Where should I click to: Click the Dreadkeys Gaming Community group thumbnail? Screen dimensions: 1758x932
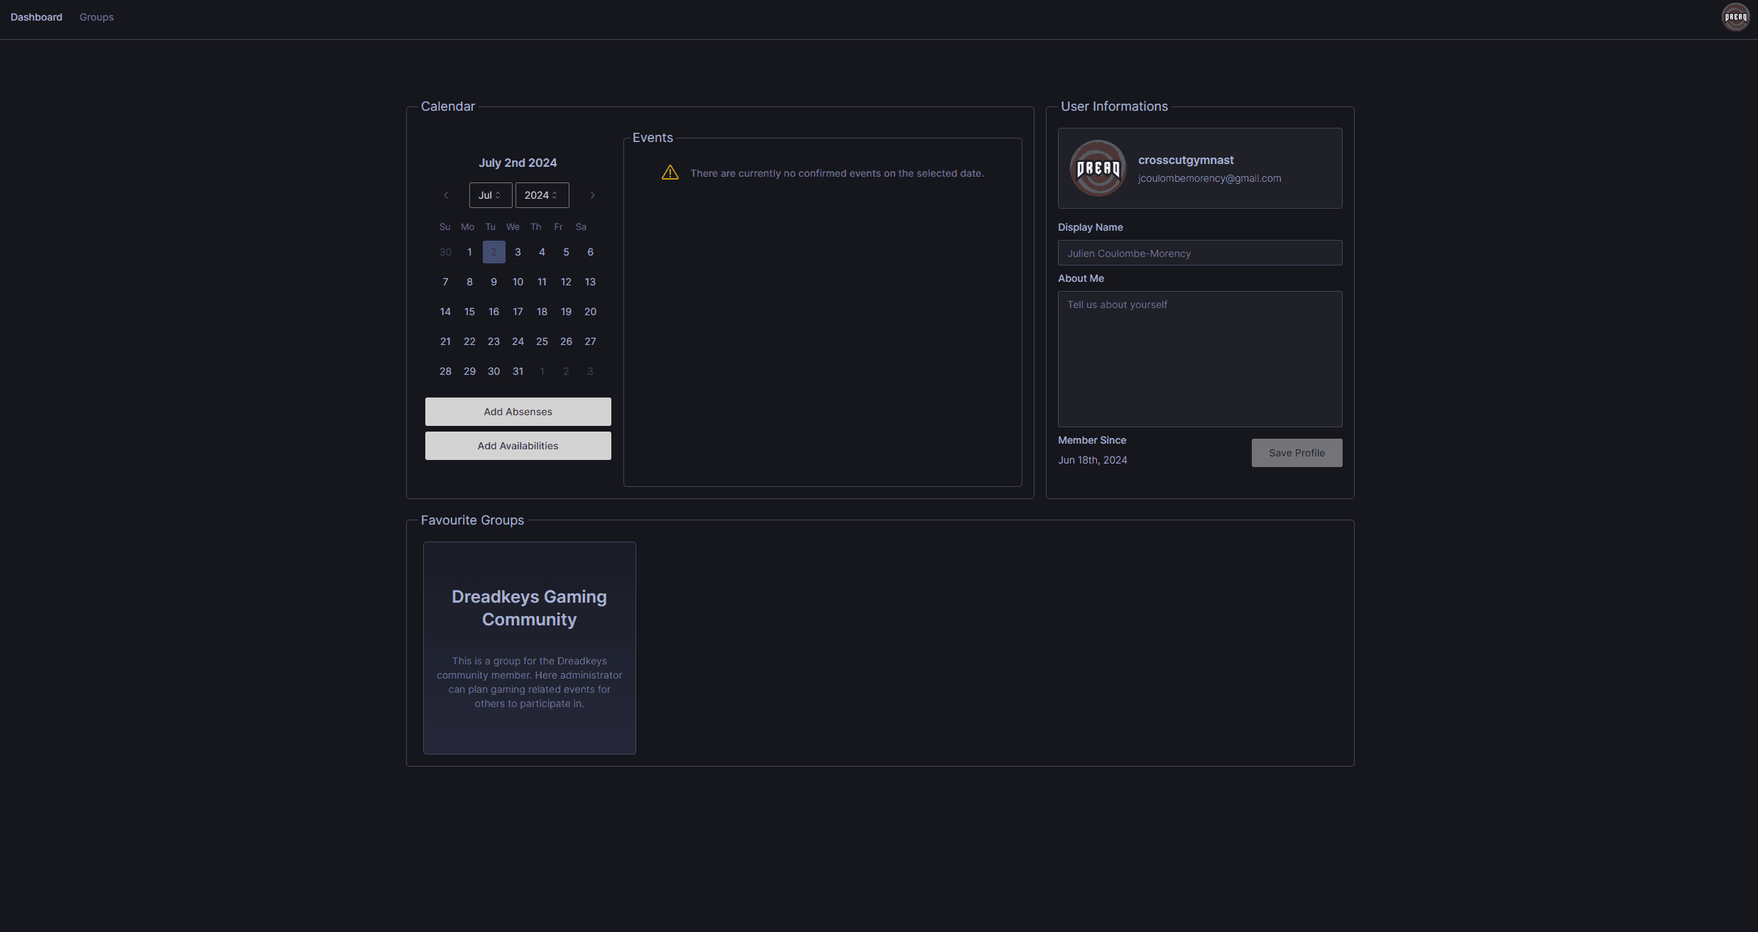tap(529, 647)
